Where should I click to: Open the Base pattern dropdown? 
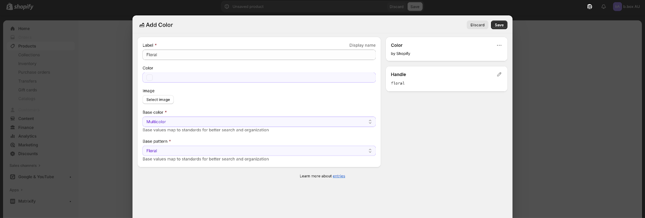pos(259,151)
